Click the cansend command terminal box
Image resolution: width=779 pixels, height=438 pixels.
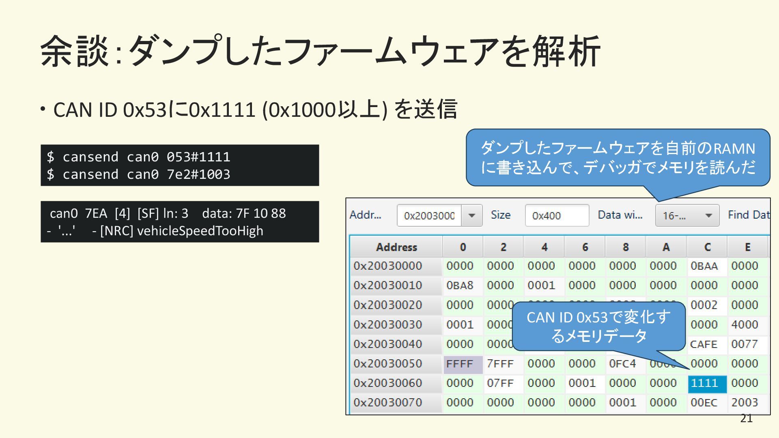click(x=180, y=165)
